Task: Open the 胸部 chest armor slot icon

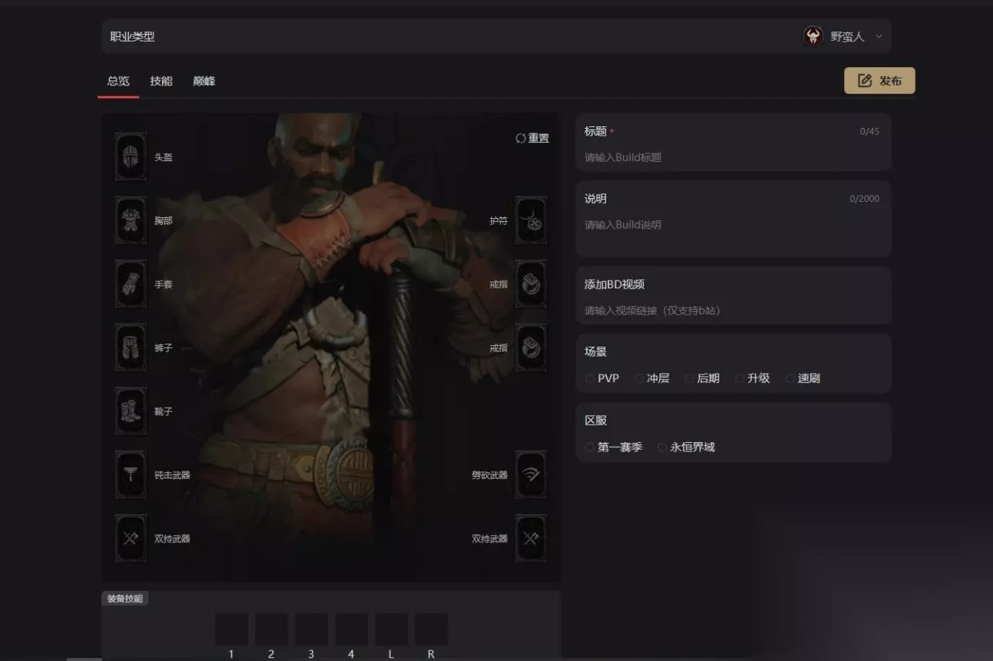Action: click(x=130, y=220)
